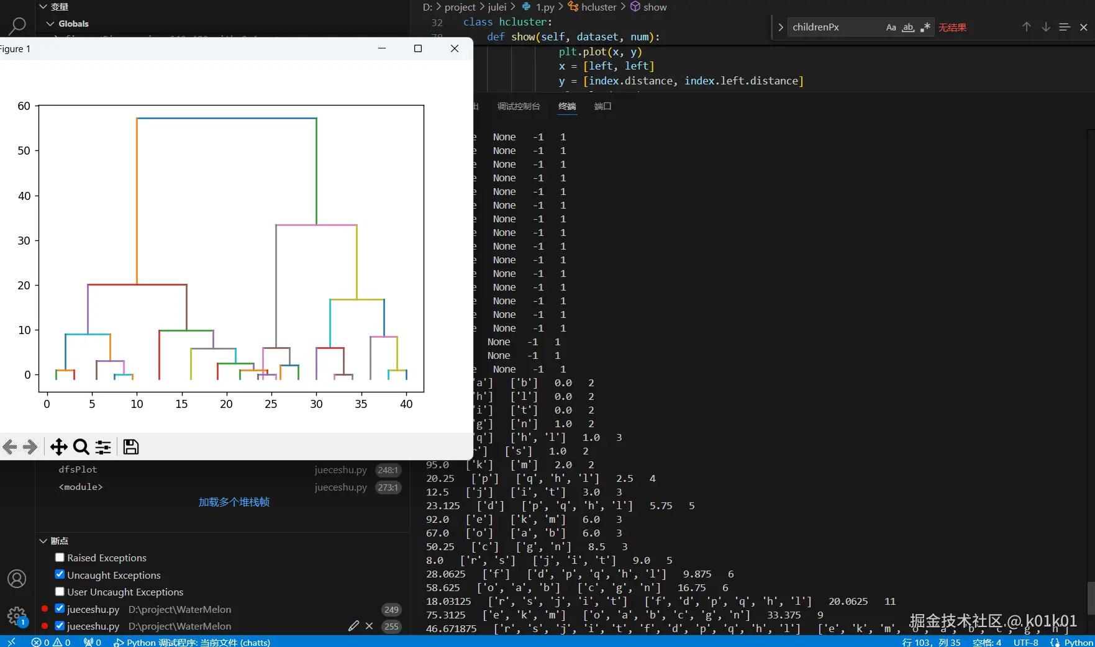Enable Raised Exceptions breakpoint
The height and width of the screenshot is (647, 1095).
coord(60,558)
